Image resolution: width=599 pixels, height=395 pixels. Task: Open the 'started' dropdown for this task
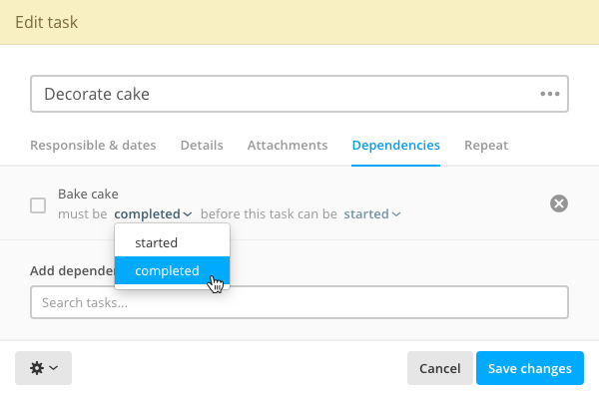point(372,214)
